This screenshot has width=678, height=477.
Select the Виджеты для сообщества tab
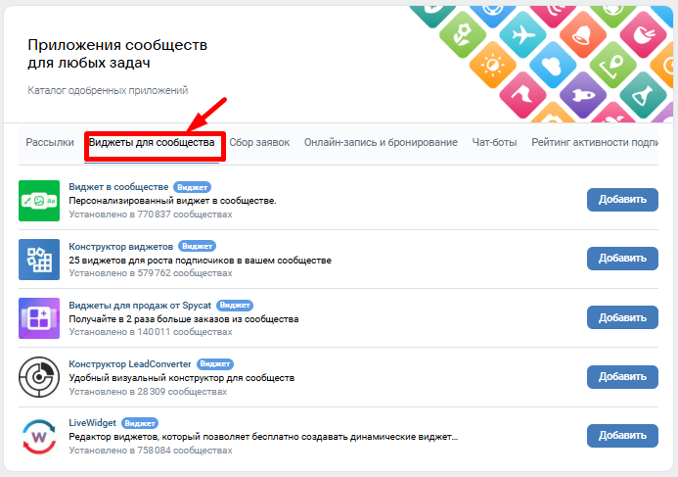click(x=152, y=142)
